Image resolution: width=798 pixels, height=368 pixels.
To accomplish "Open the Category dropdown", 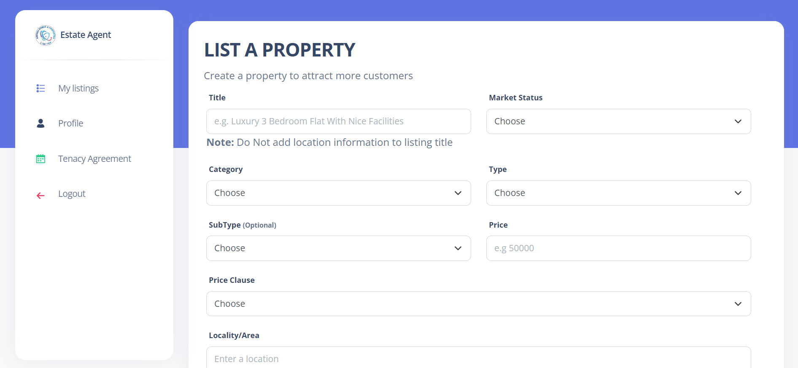I will click(338, 193).
